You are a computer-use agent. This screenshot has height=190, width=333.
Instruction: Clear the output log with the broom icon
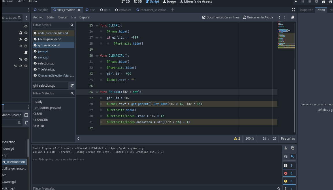[x=286, y=148]
